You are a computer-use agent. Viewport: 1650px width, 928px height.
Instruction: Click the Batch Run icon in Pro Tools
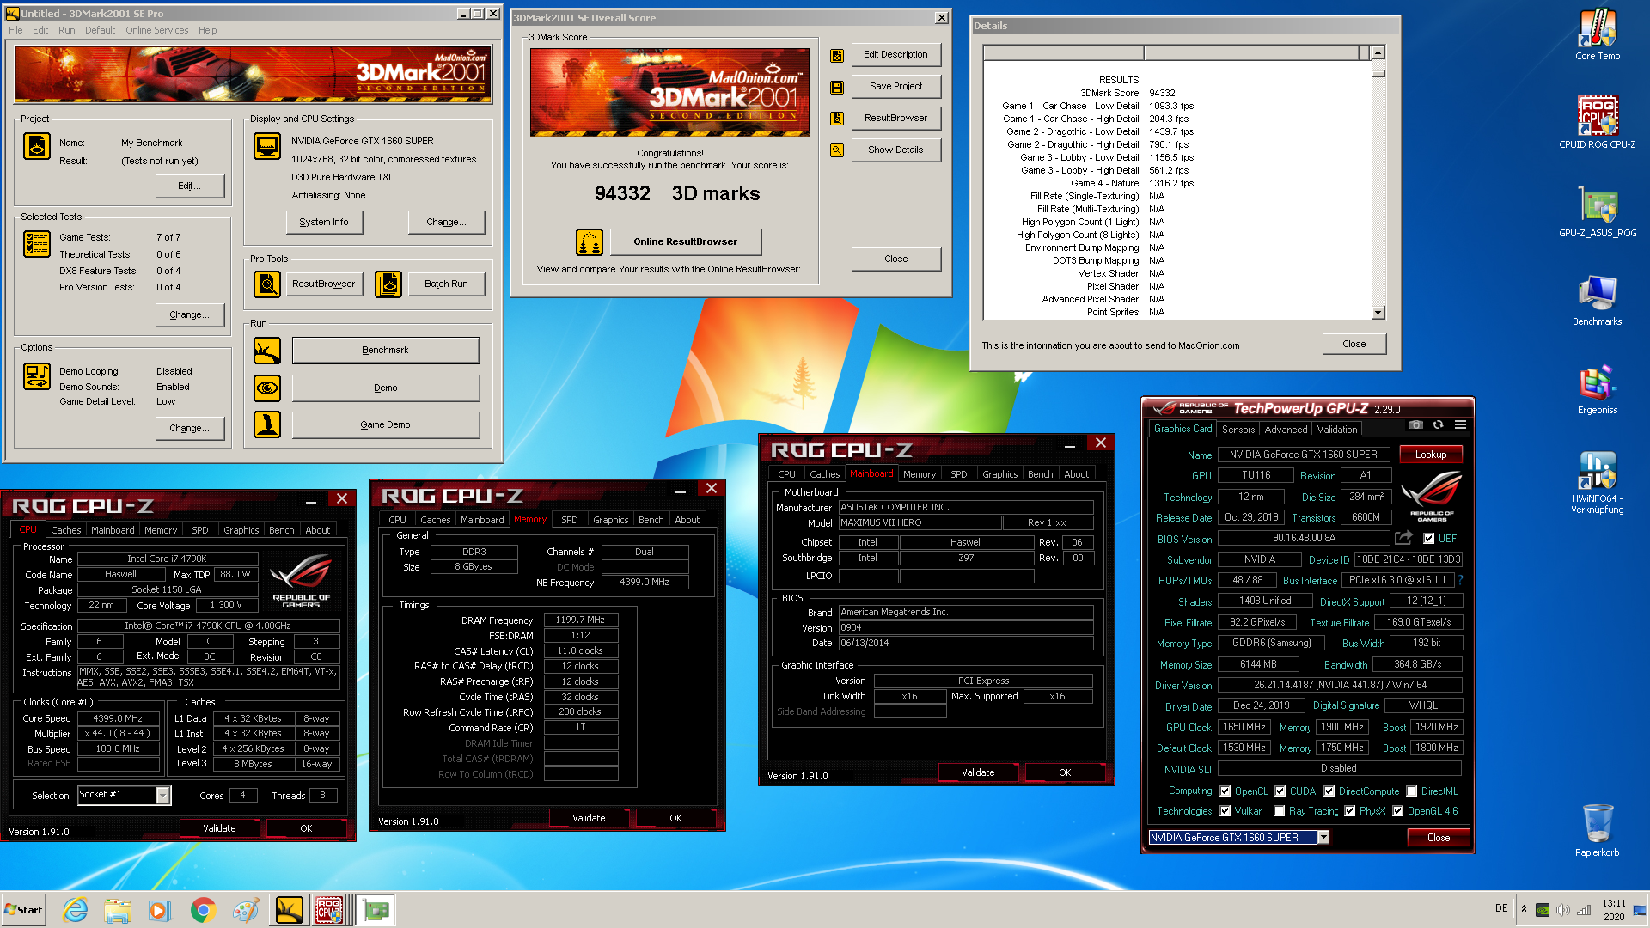coord(388,284)
